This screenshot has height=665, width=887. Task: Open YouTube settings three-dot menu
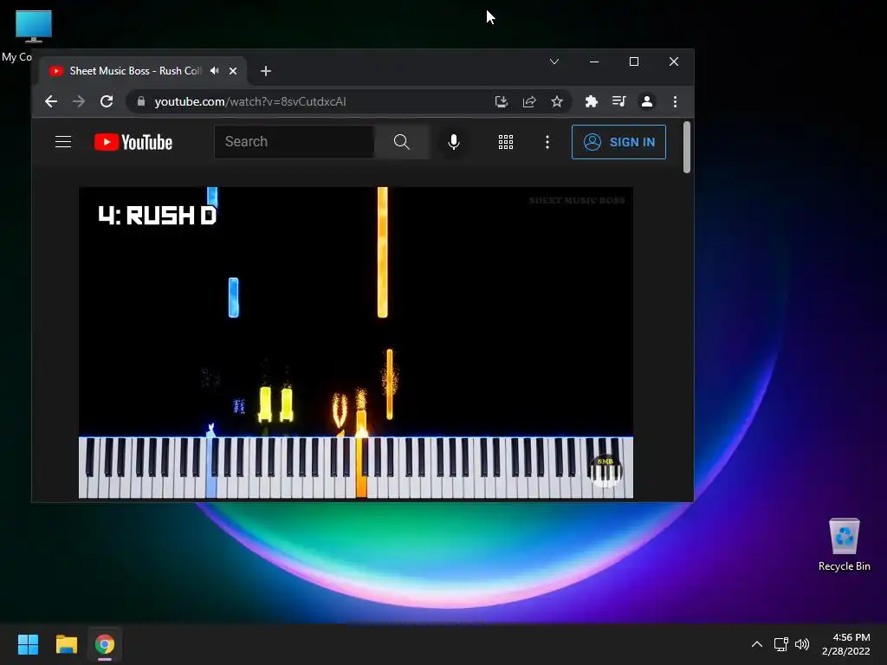[x=547, y=142]
